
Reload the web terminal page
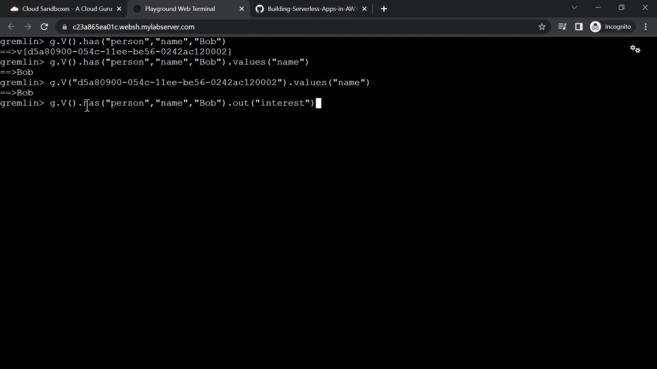pos(44,27)
